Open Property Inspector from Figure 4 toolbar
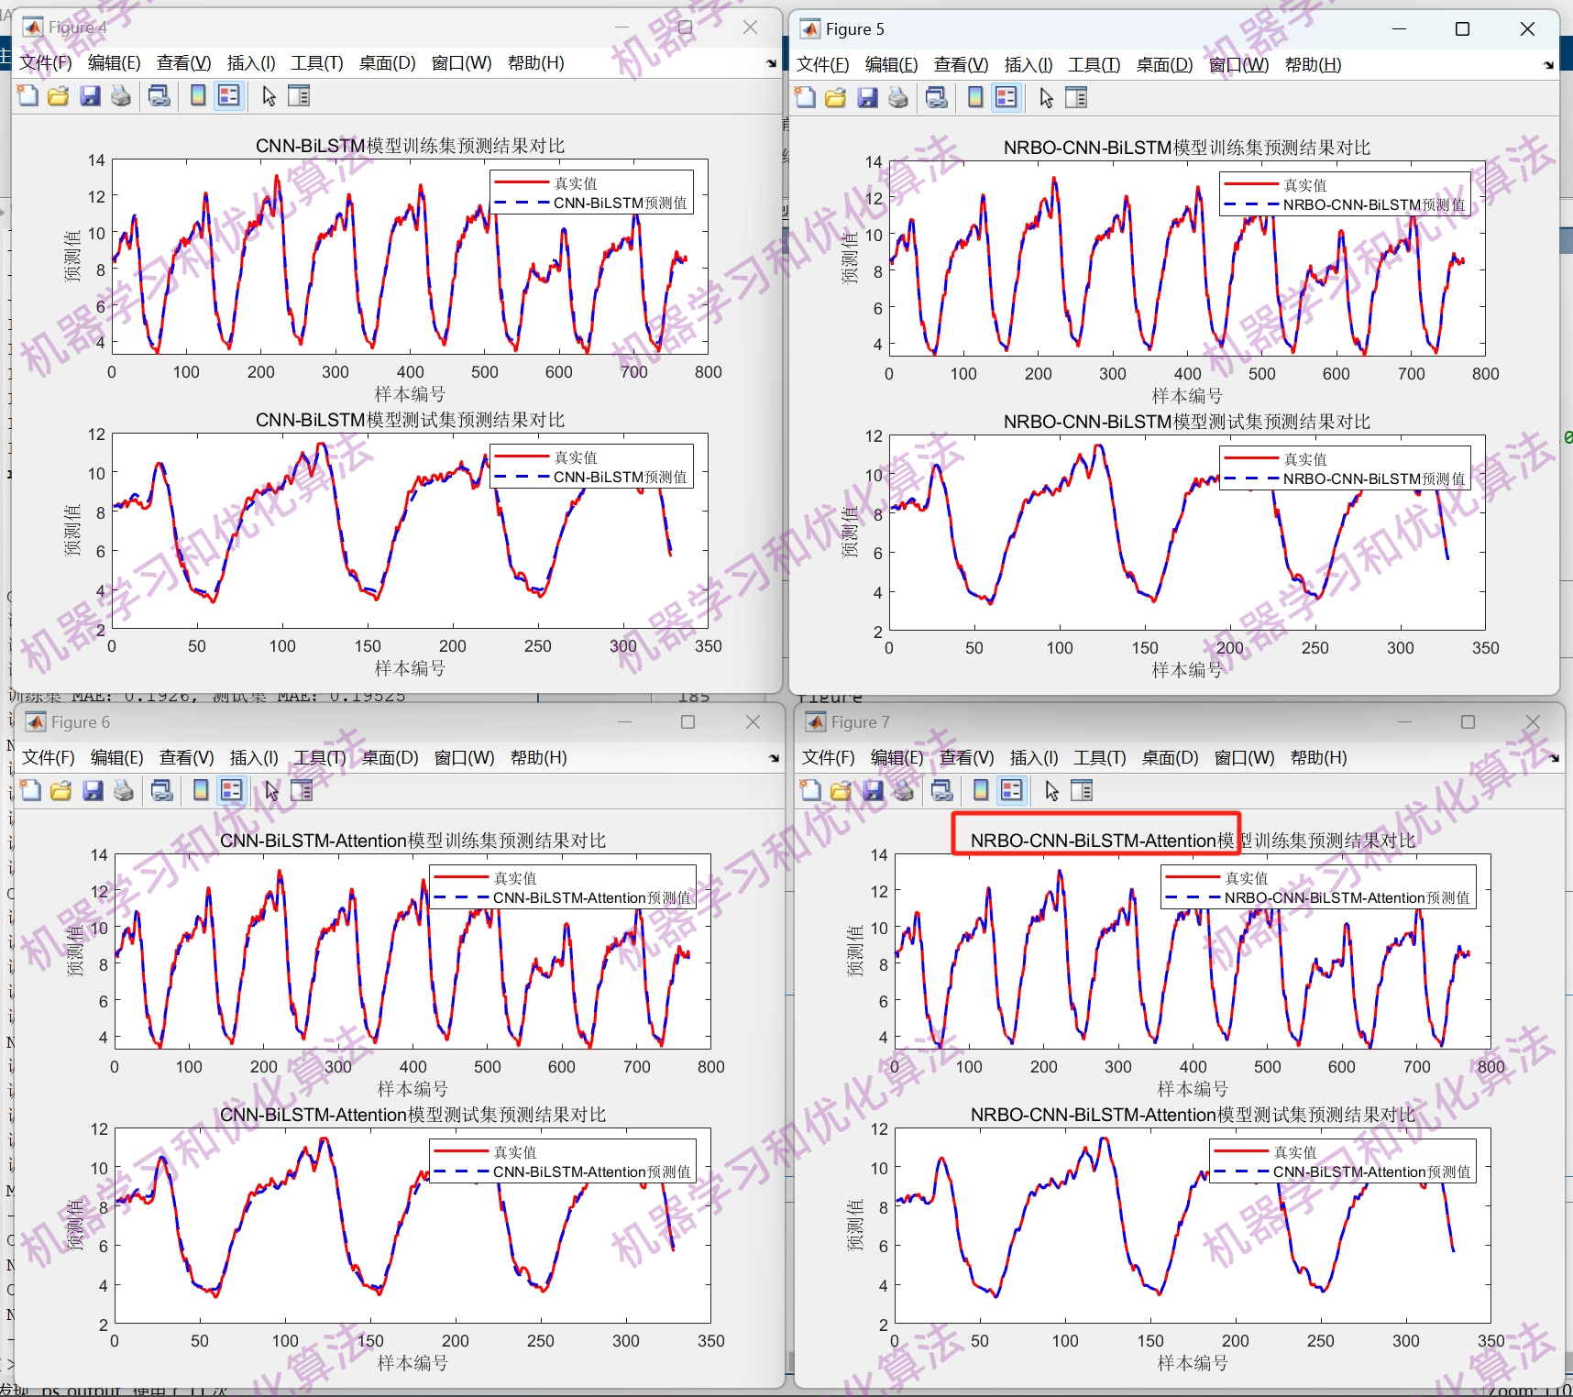The height and width of the screenshot is (1397, 1573). point(299,95)
